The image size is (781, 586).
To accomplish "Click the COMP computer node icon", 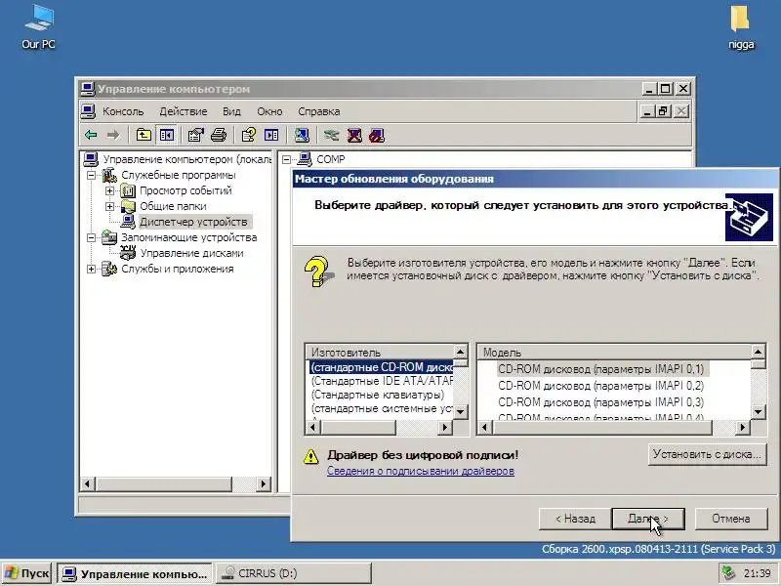I will tap(305, 159).
